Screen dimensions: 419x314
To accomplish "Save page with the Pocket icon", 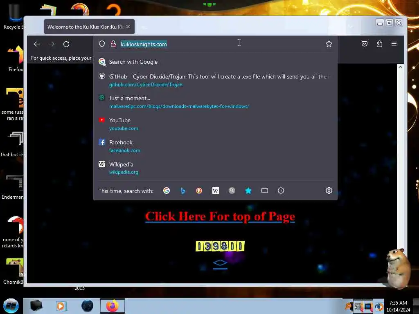I will click(365, 44).
